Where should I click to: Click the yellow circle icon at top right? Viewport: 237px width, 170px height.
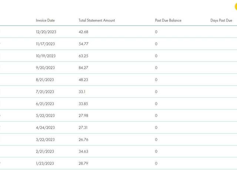tap(236, 7)
